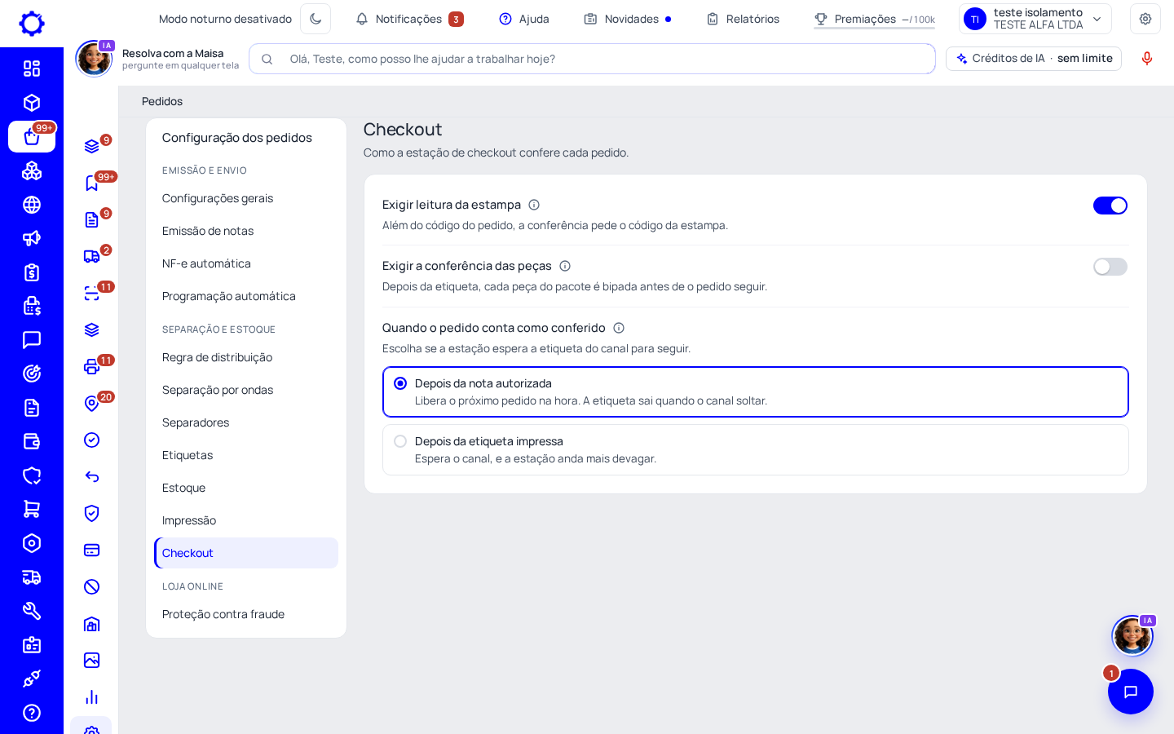This screenshot has width=1174, height=734.
Task: Open the Checkout settings menu item
Action: 246,553
